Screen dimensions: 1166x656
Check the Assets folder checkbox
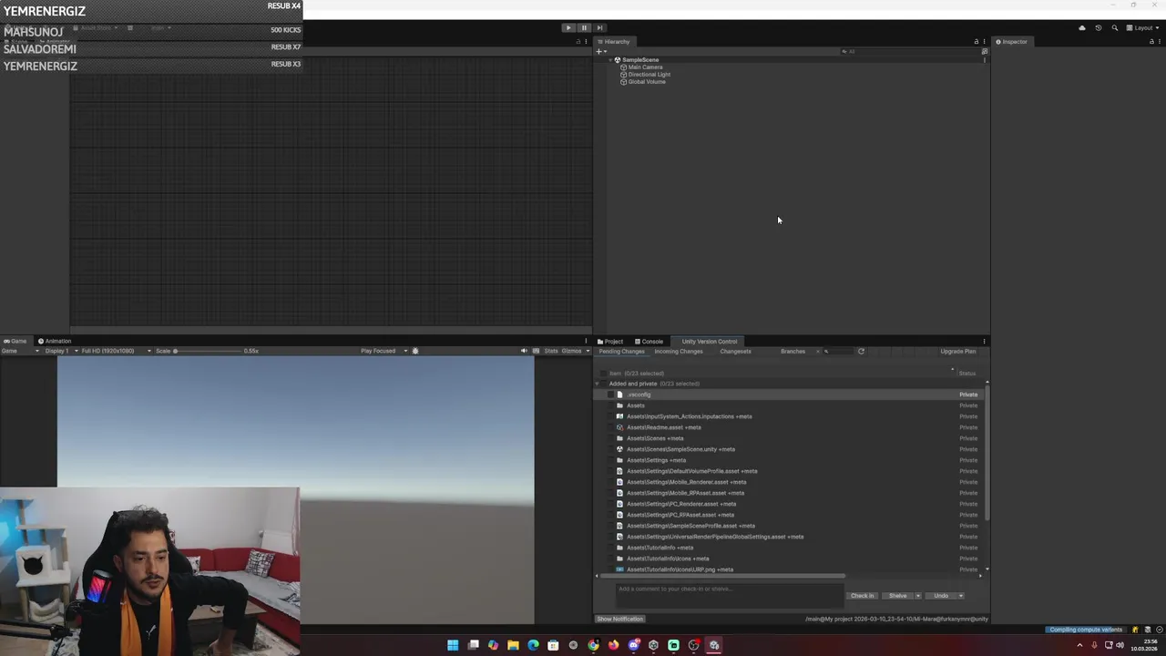(x=611, y=405)
